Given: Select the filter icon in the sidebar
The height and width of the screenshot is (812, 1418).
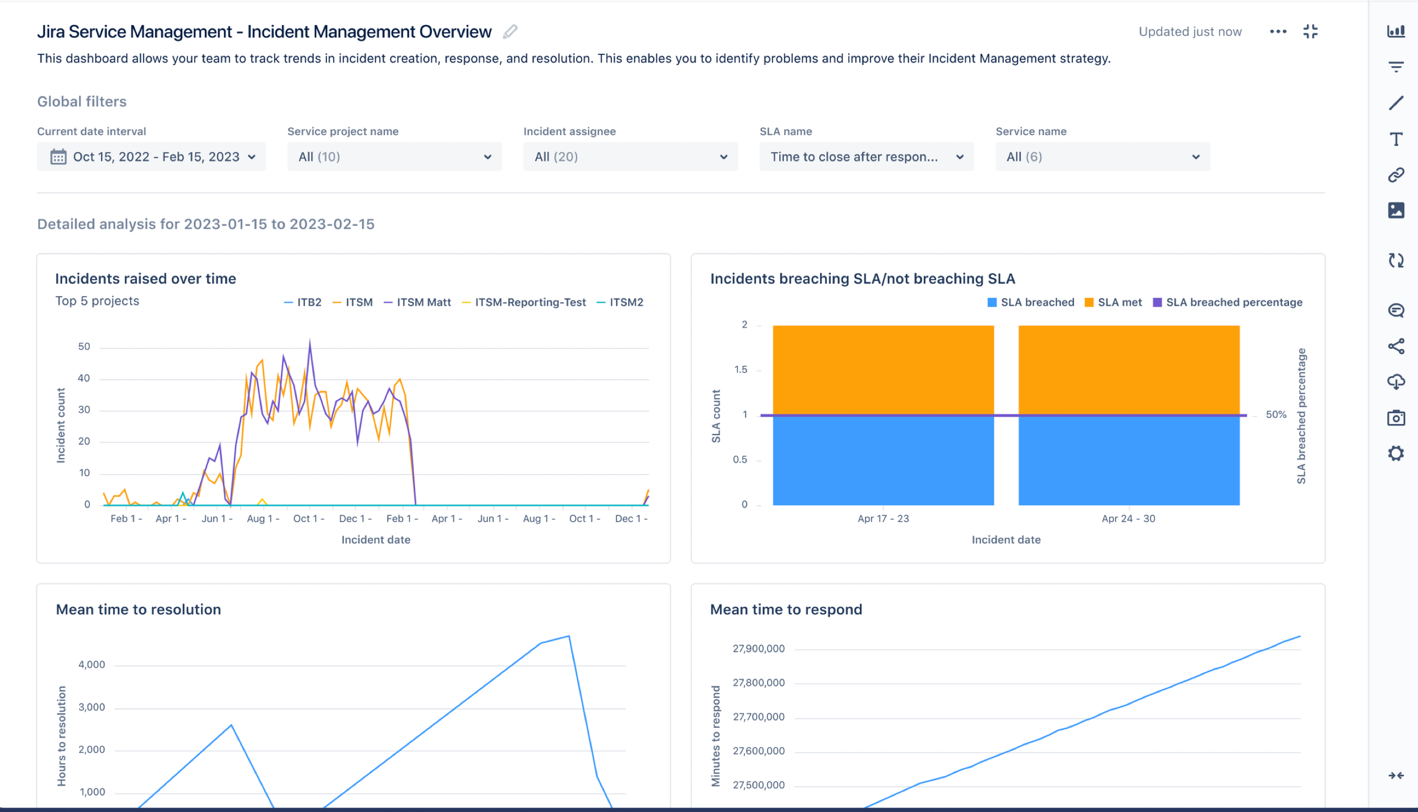Looking at the screenshot, I should coord(1397,66).
